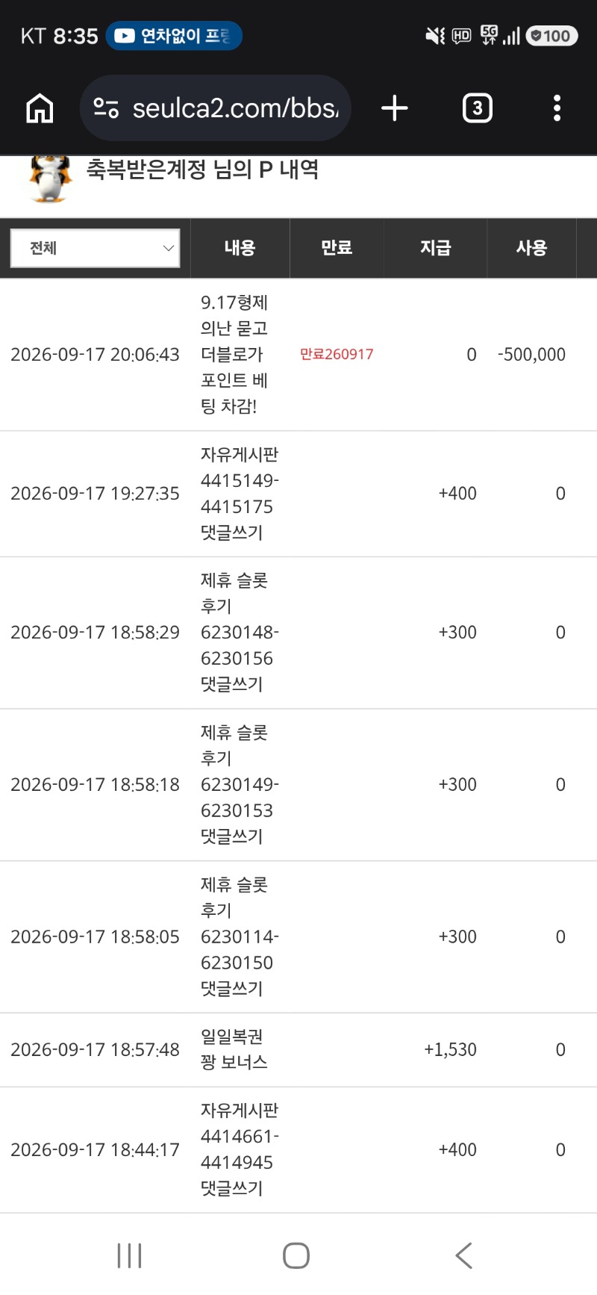Tap the browser home icon
The image size is (597, 1295).
[40, 108]
